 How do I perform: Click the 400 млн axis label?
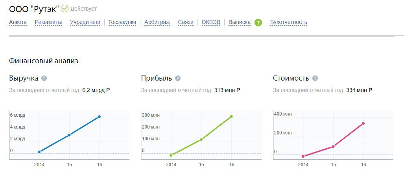pyautogui.click(x=283, y=114)
